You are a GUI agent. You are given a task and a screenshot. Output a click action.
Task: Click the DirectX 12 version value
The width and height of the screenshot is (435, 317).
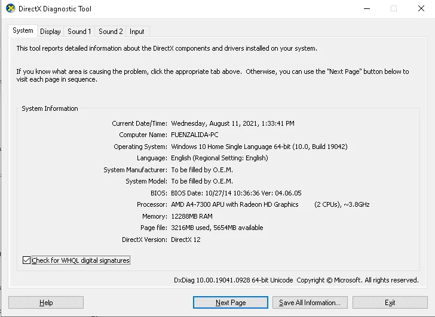(x=186, y=240)
